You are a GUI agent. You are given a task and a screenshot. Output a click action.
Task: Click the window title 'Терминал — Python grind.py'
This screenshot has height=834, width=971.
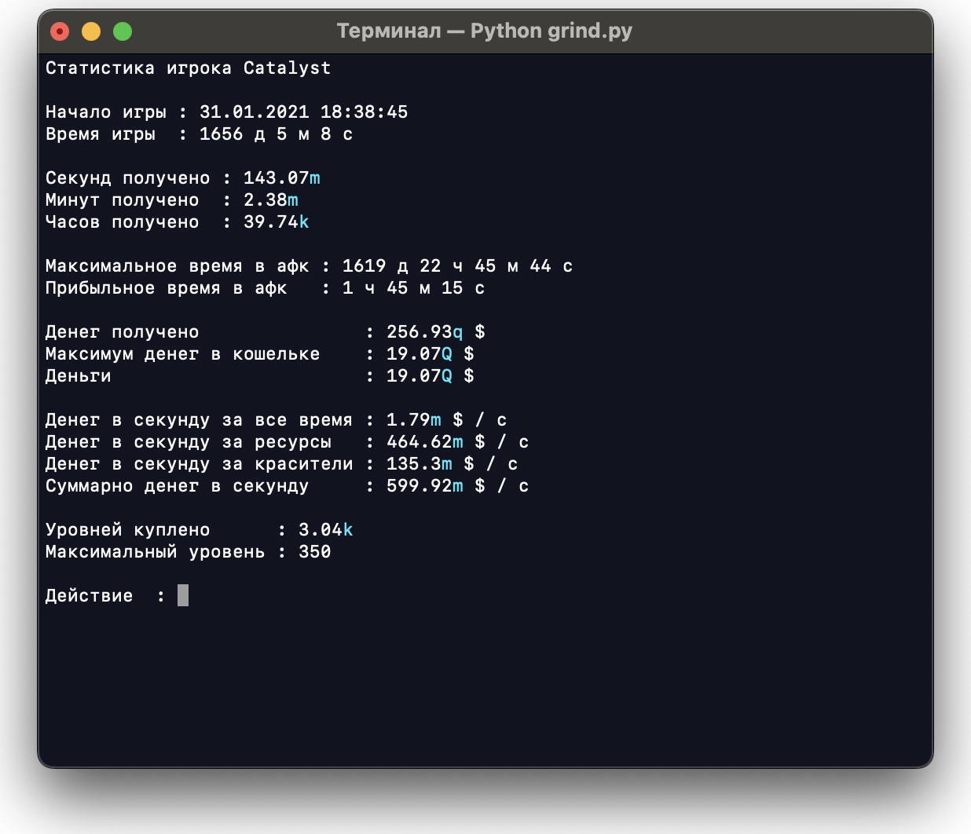tap(484, 31)
